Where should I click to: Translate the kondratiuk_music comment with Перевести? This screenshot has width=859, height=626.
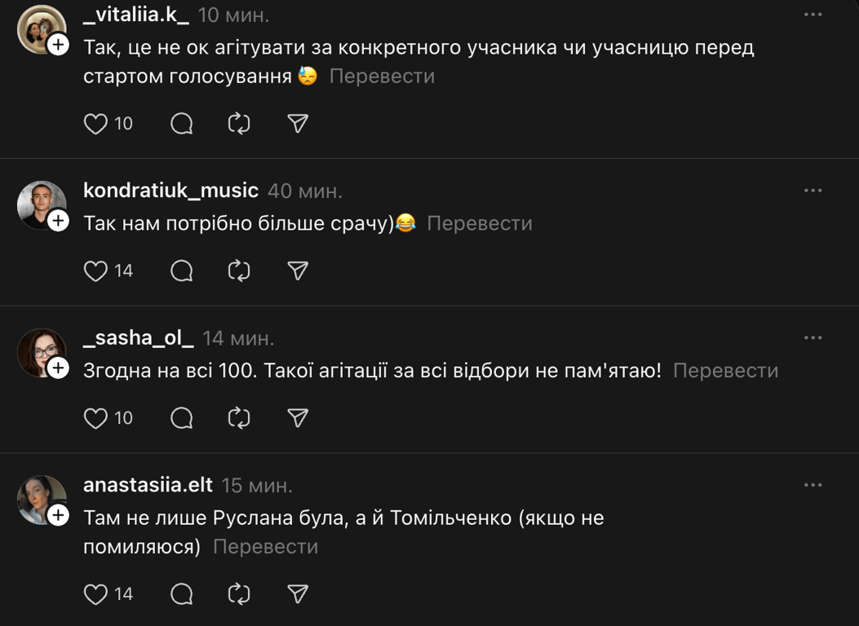click(x=479, y=223)
